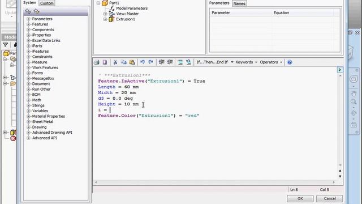Click OK to save the rule
Image resolution: width=362 pixels, height=204 pixels.
point(300,198)
